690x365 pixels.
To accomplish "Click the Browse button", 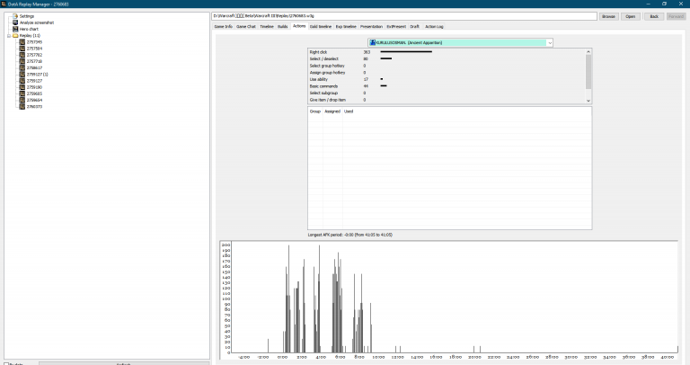I will tap(609, 16).
